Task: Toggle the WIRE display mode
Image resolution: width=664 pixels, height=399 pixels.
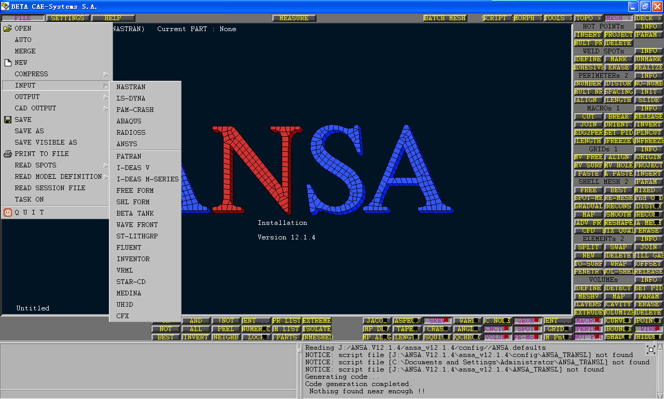Action: [x=648, y=329]
